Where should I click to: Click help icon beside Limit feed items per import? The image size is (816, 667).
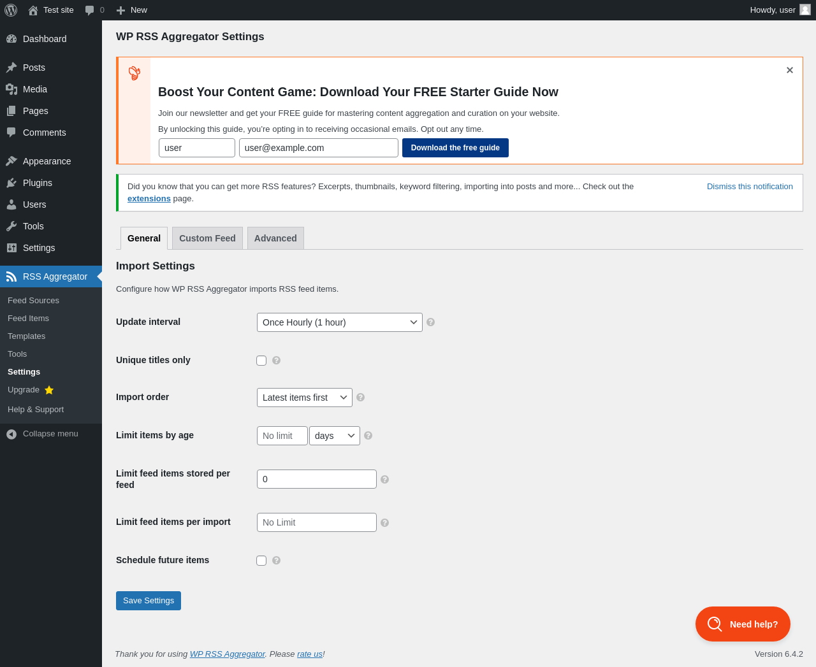click(x=385, y=523)
